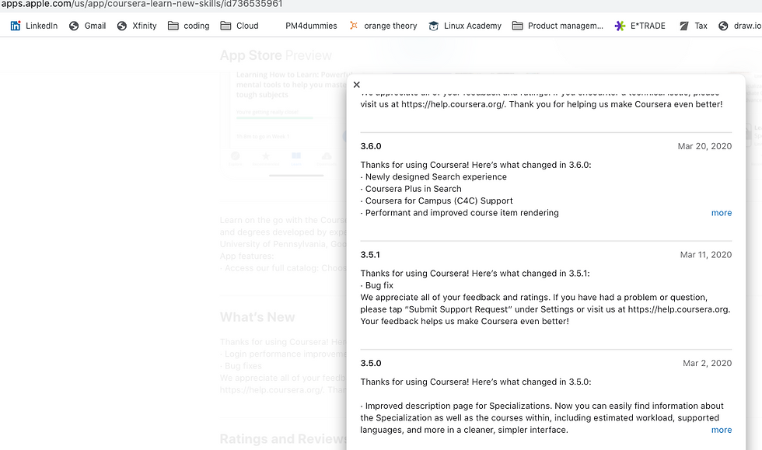This screenshot has height=450, width=762.
Task: Open the coding bookmarks folder
Action: click(188, 26)
